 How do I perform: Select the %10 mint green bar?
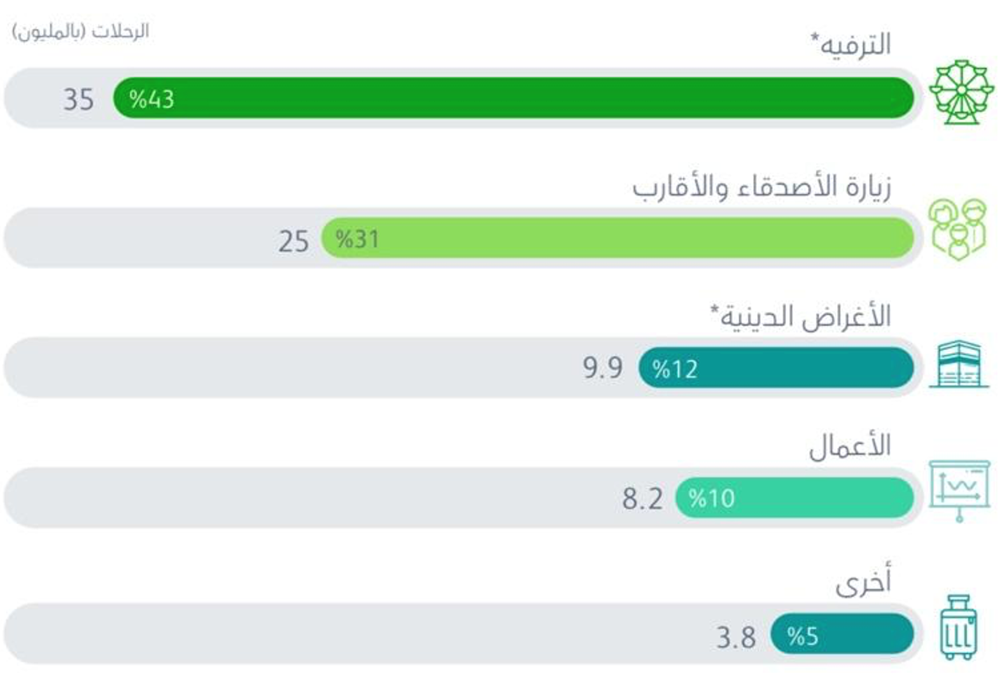(x=794, y=498)
